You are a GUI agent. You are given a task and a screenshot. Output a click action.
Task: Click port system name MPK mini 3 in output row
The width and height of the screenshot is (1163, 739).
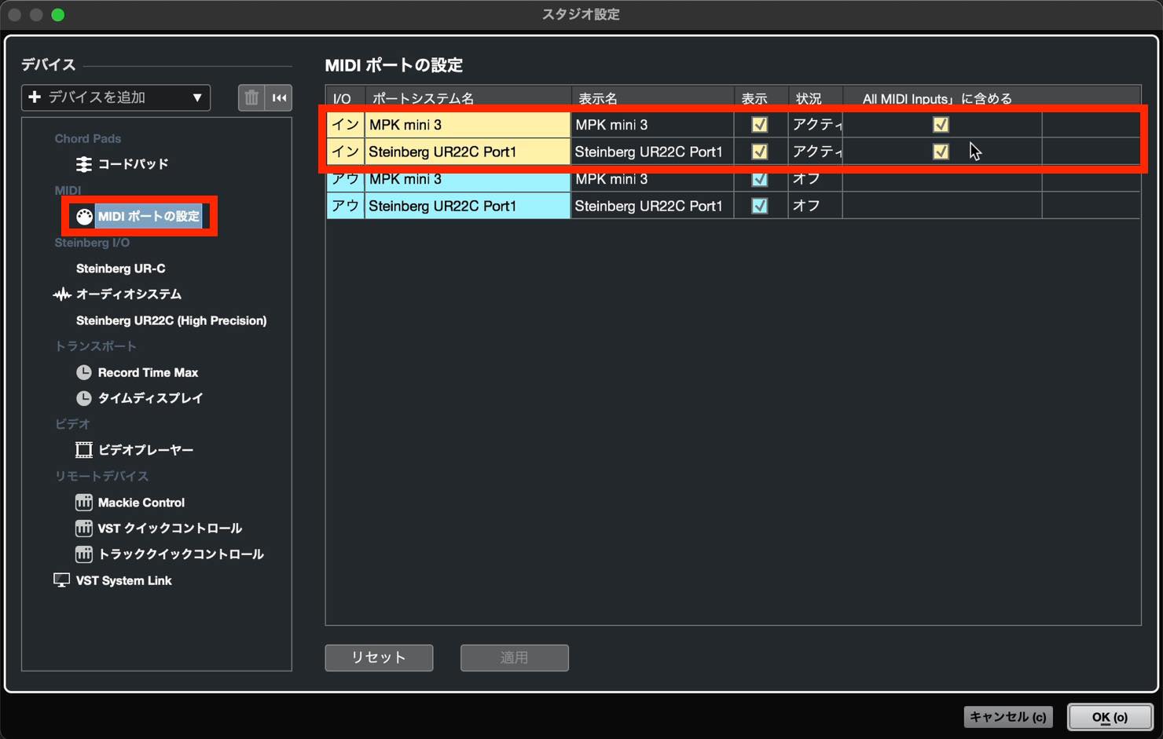click(x=468, y=179)
